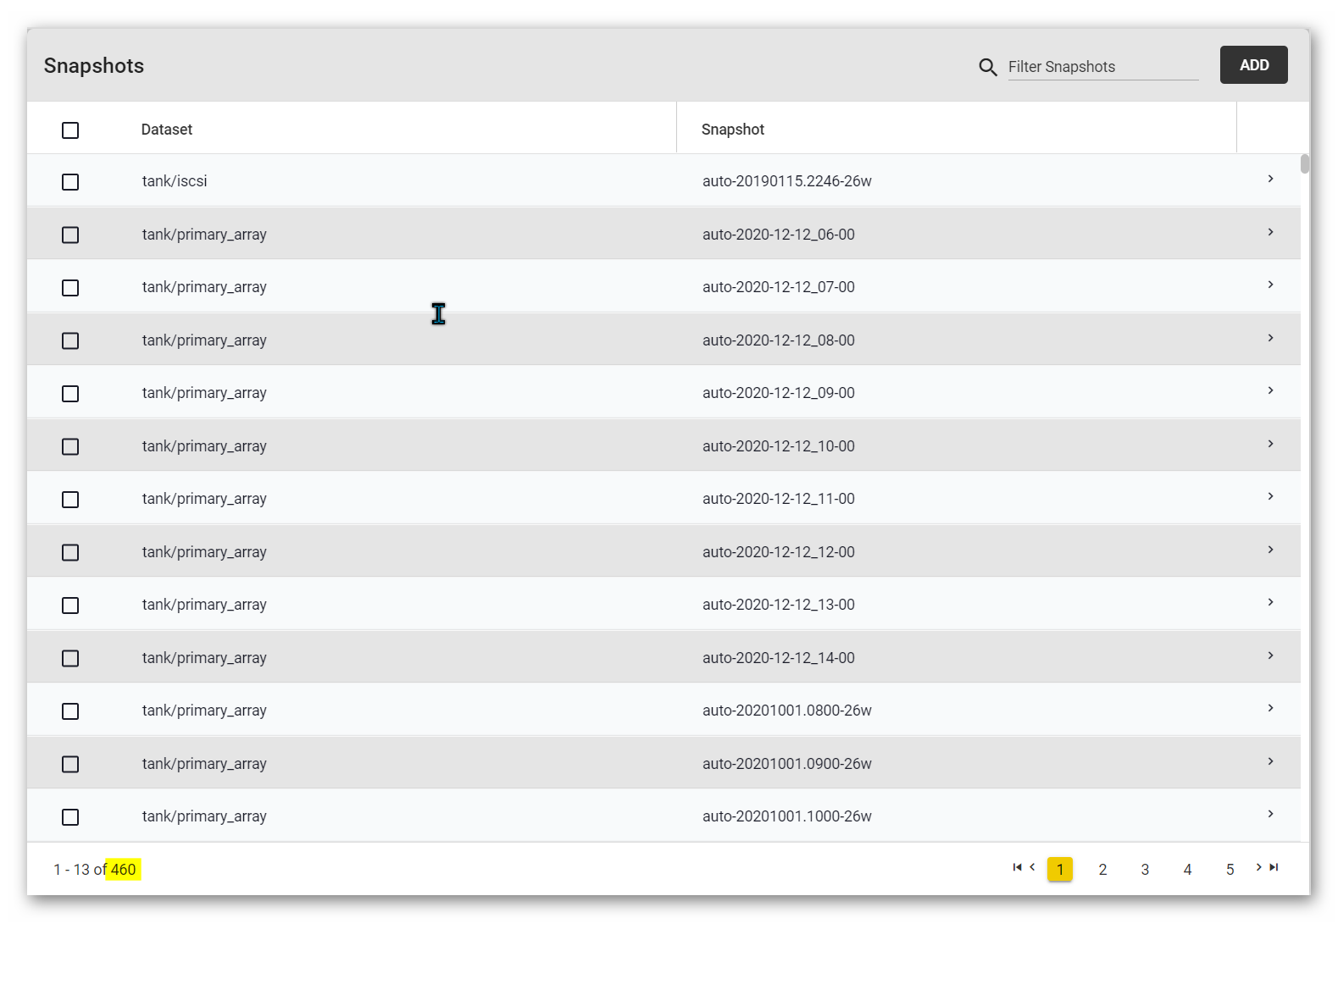This screenshot has height=990, width=1338.
Task: Expand the auto-20201001.1000-26w row chevron
Action: click(x=1270, y=814)
